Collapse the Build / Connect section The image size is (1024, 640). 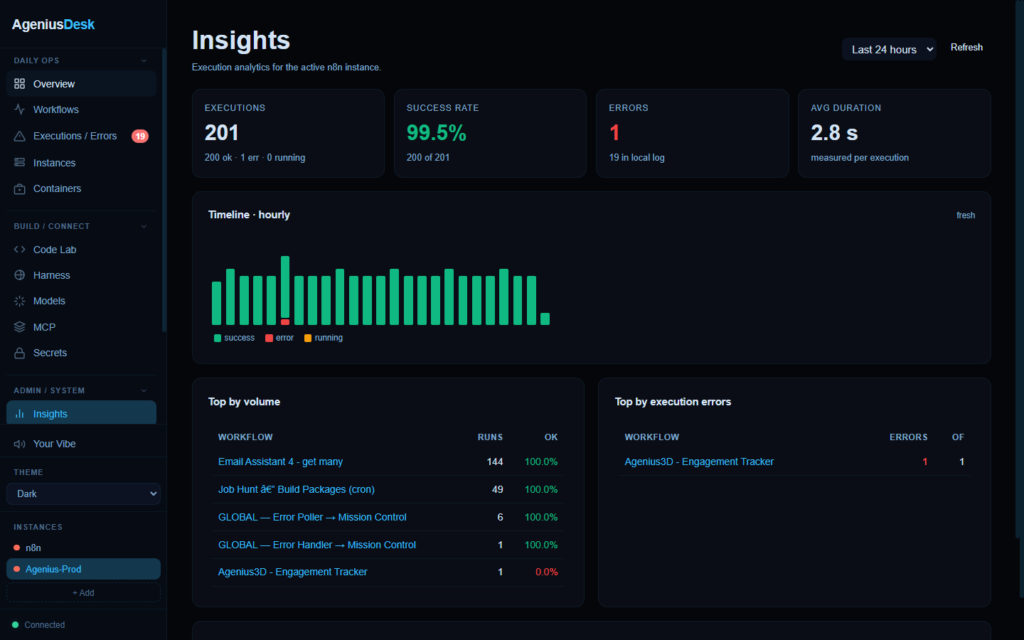(x=144, y=226)
